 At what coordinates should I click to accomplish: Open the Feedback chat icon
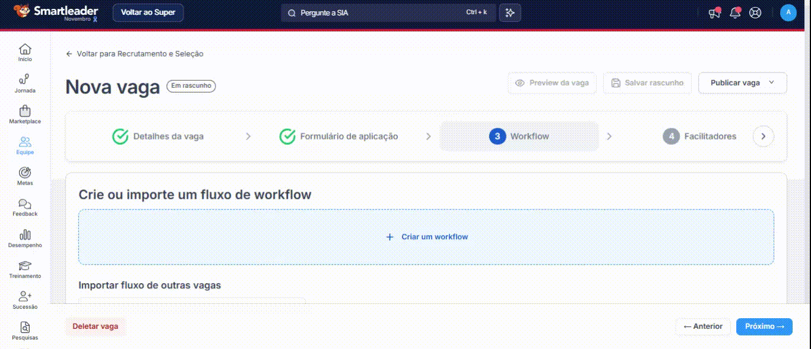click(25, 204)
